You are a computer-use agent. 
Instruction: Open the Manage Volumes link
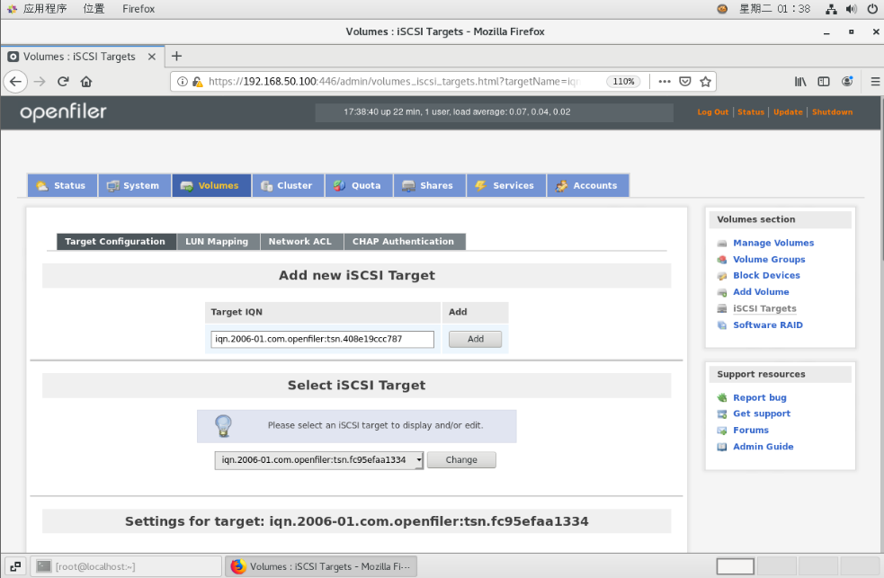(x=773, y=243)
